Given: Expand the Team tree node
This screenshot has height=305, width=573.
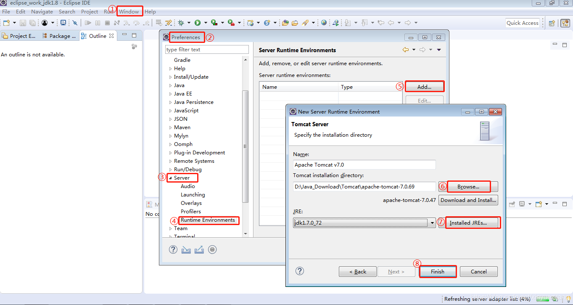Looking at the screenshot, I should tap(170, 228).
